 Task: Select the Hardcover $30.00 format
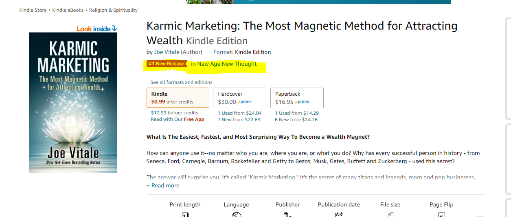(239, 98)
